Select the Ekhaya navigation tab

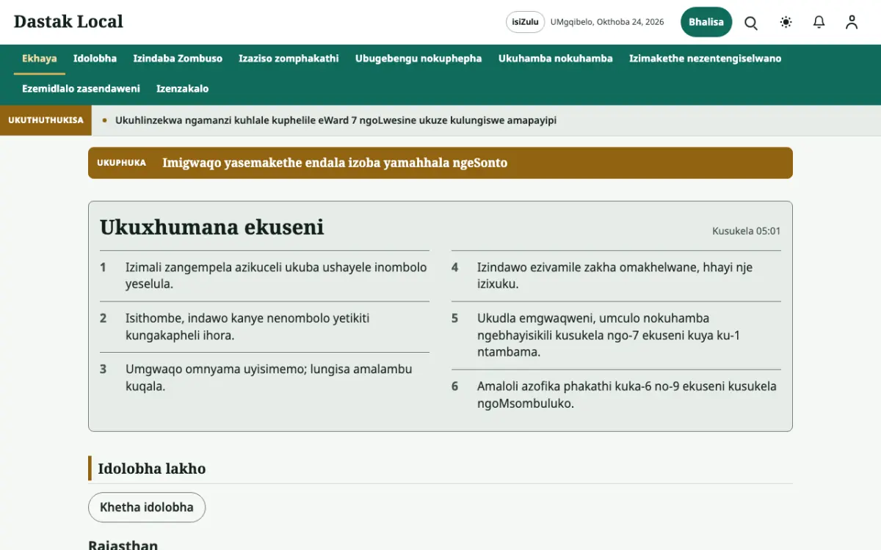click(x=40, y=59)
